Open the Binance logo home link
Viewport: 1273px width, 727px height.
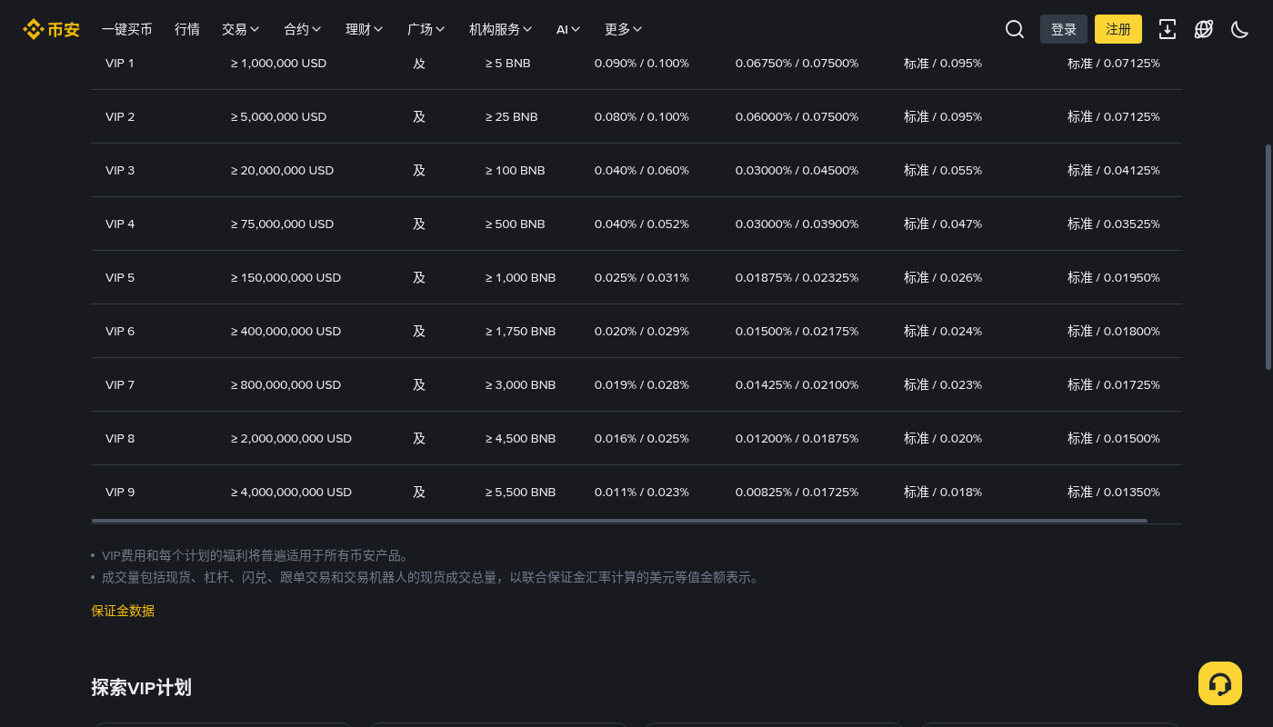tap(51, 29)
